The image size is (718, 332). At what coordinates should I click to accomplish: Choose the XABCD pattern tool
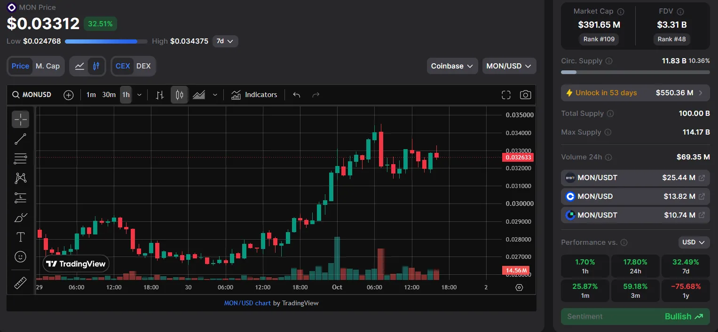(20, 178)
